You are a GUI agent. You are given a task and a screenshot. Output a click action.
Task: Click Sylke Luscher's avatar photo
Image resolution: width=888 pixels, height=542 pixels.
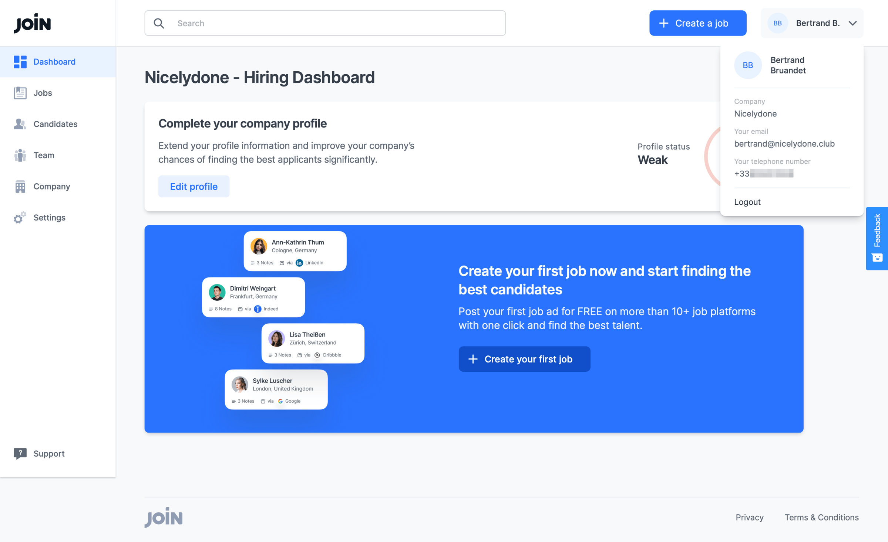[x=240, y=385]
